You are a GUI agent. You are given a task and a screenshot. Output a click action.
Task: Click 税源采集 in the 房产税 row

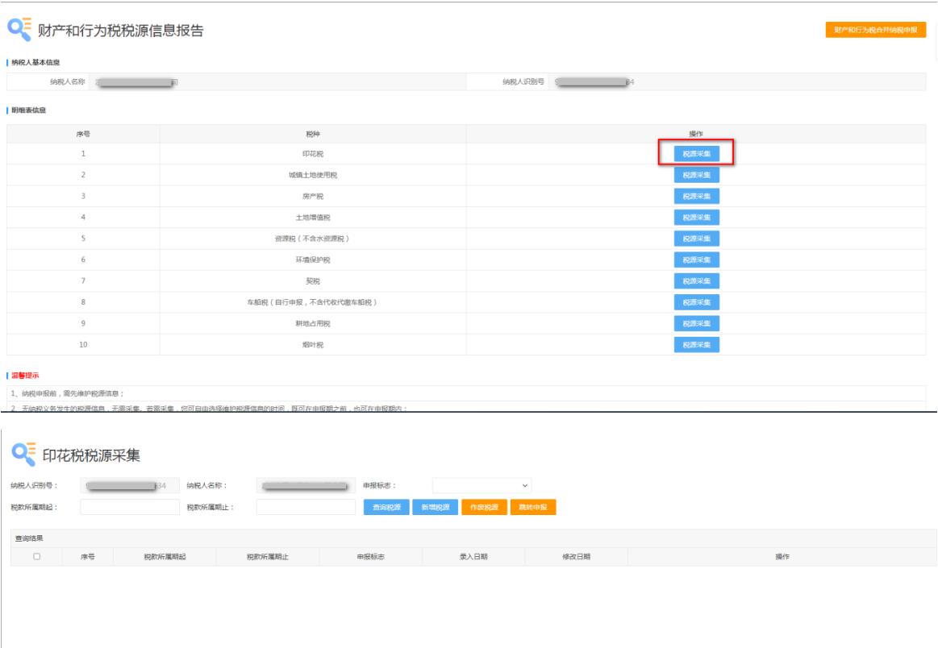(x=696, y=196)
